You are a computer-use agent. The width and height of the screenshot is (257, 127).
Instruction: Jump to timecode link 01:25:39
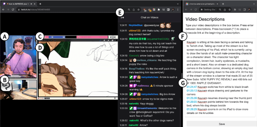click(x=192, y=98)
